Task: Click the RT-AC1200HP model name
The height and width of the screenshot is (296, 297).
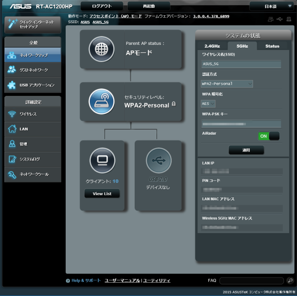Action: 54,6
